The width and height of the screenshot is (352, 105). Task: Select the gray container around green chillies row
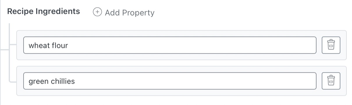[182, 81]
